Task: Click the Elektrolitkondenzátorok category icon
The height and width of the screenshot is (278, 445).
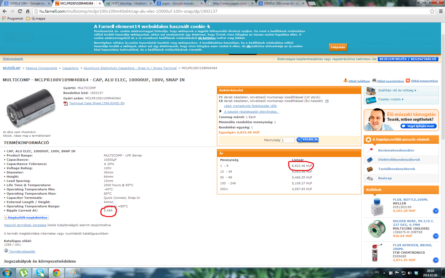Action: (x=370, y=160)
